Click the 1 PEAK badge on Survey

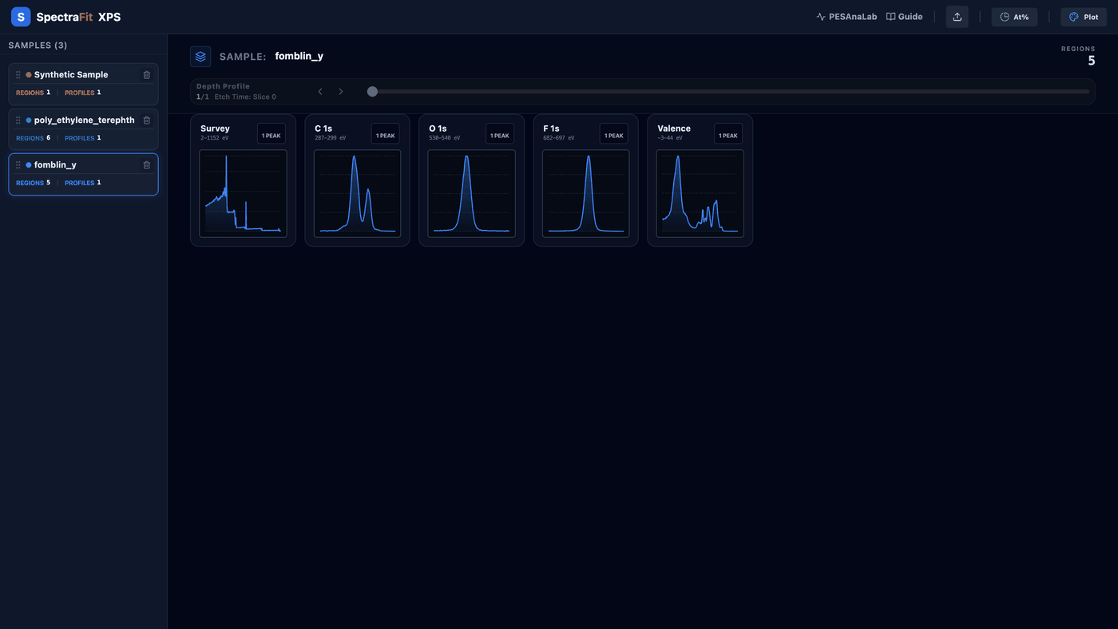272,136
